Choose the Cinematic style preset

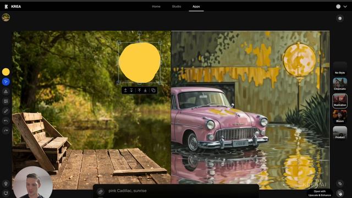[340, 84]
